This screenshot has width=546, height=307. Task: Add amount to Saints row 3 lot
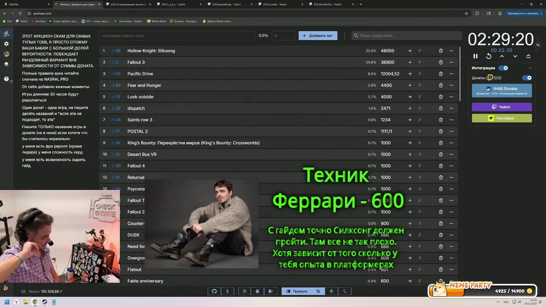point(410,120)
